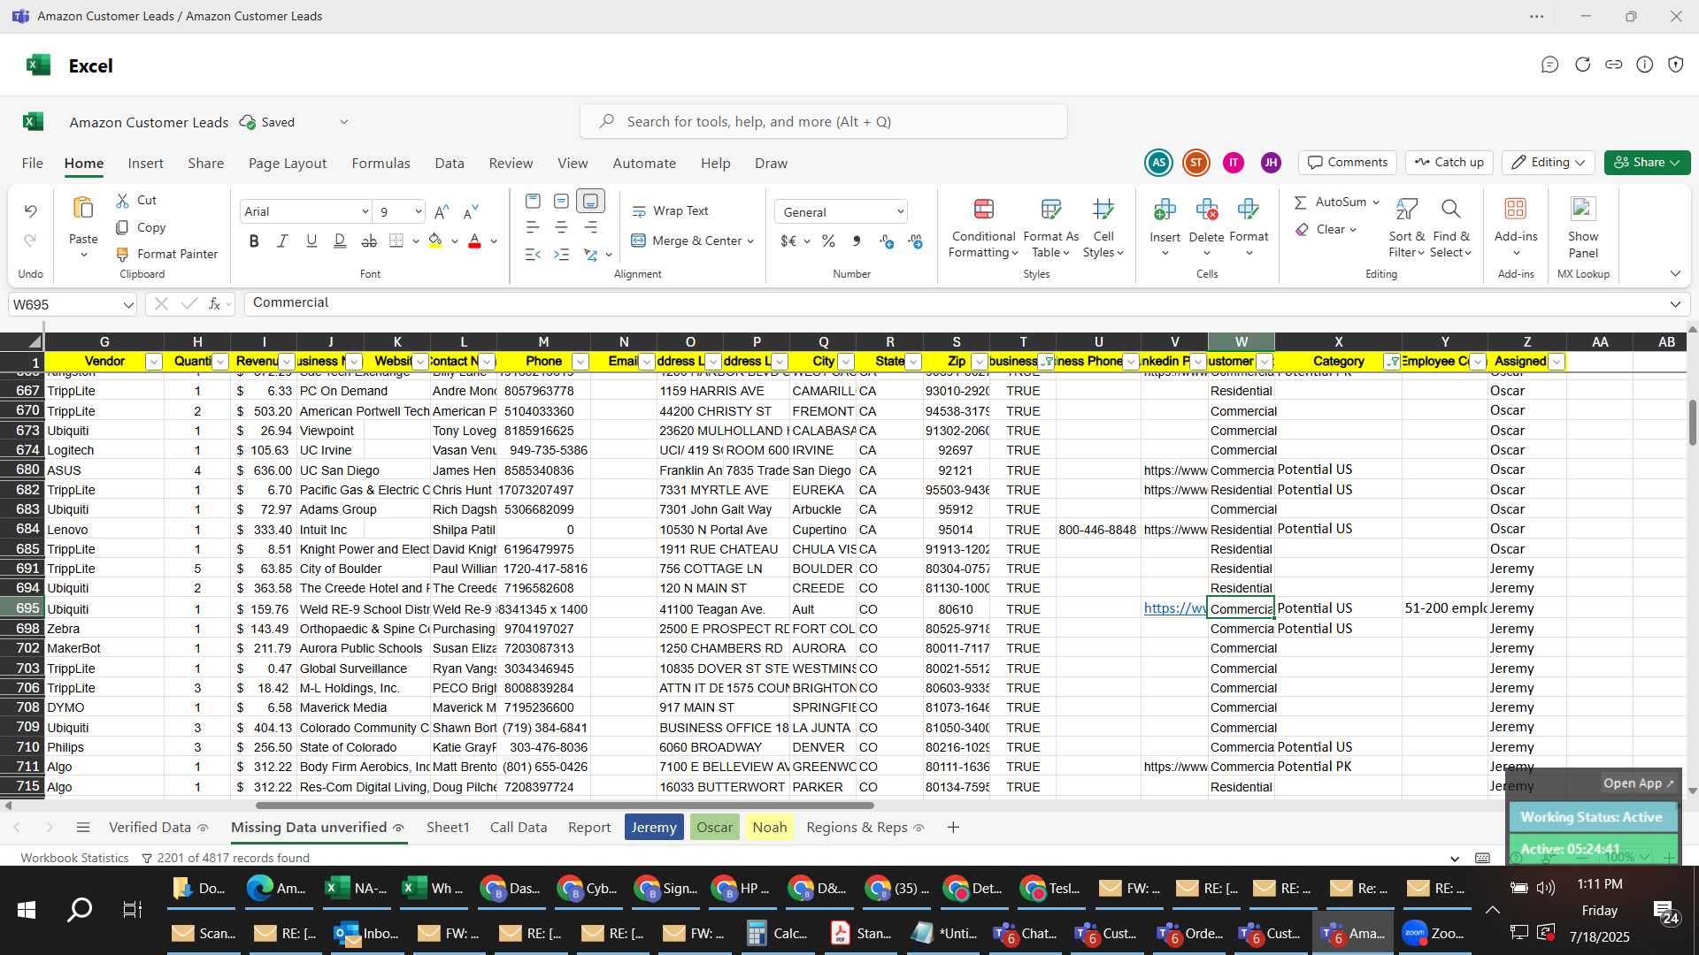
Task: Click the refresh icon in Teams header
Action: tap(1582, 65)
